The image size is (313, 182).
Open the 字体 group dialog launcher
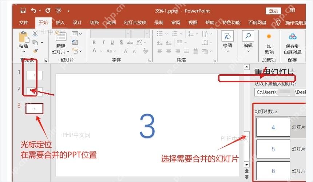(x=150, y=60)
